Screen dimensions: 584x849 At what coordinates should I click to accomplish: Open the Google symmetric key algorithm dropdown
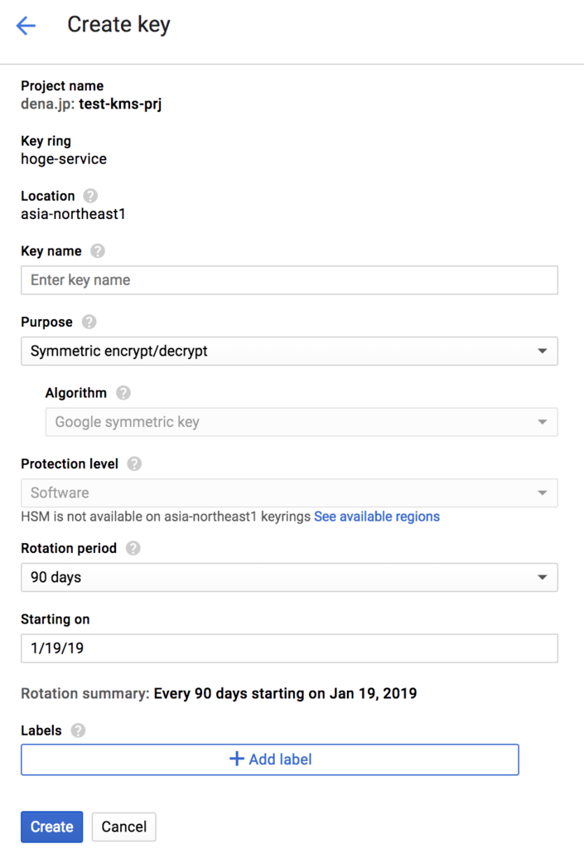pyautogui.click(x=302, y=422)
